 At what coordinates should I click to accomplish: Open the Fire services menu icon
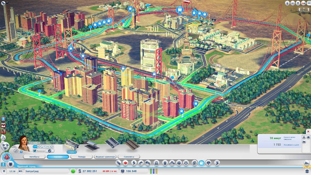click(172, 163)
